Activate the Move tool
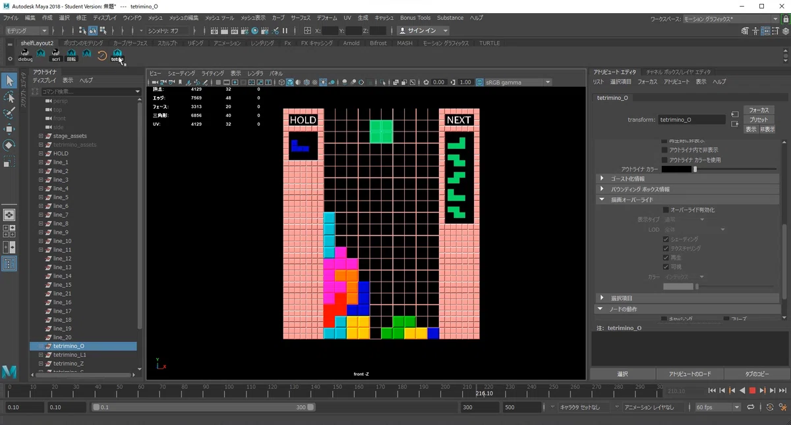 9,129
